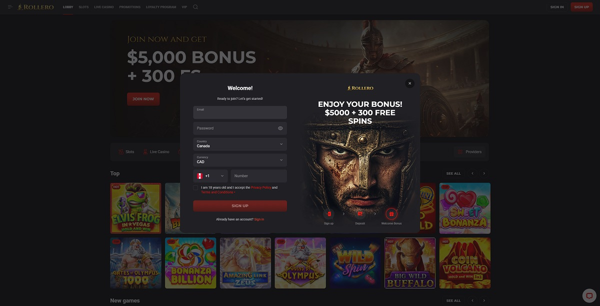600x306 pixels.
Task: Open the Privacy Policy link
Action: point(261,187)
